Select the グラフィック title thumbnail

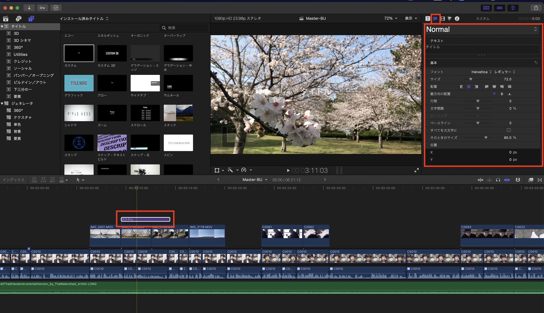(x=79, y=83)
